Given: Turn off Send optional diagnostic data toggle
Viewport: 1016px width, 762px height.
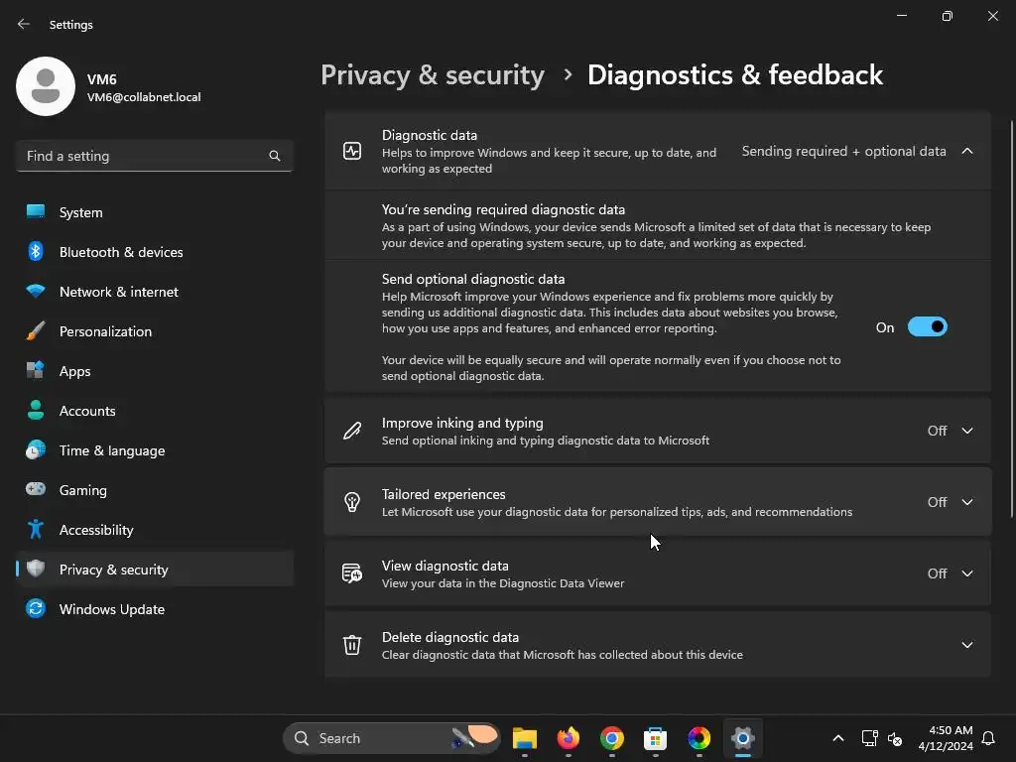Looking at the screenshot, I should click(x=928, y=327).
